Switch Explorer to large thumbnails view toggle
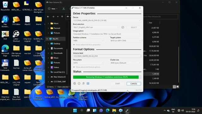This screenshot has height=114, width=202. [178, 87]
